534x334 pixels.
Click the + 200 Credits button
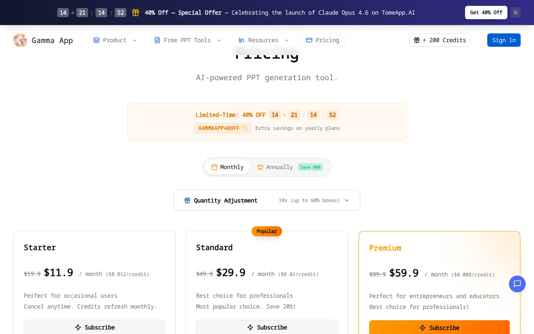pyautogui.click(x=440, y=40)
